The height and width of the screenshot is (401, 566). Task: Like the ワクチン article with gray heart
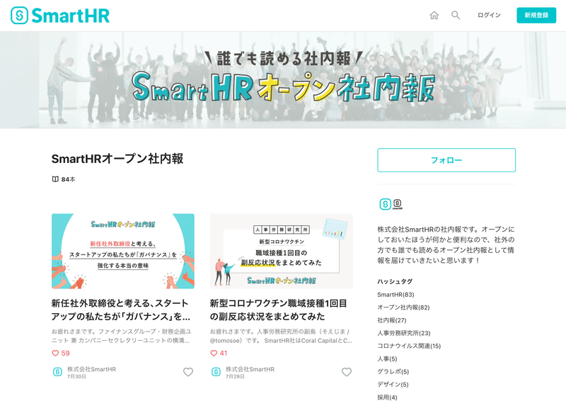coord(347,372)
